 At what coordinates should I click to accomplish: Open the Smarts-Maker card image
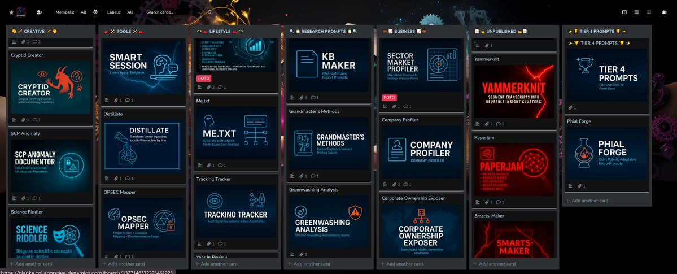pos(514,240)
